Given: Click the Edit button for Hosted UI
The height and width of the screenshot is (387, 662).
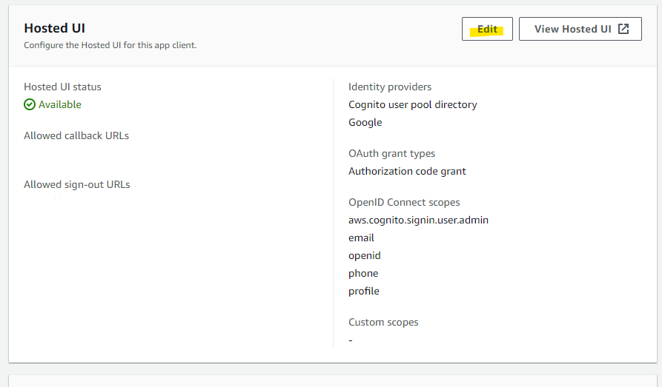Looking at the screenshot, I should click(x=487, y=30).
